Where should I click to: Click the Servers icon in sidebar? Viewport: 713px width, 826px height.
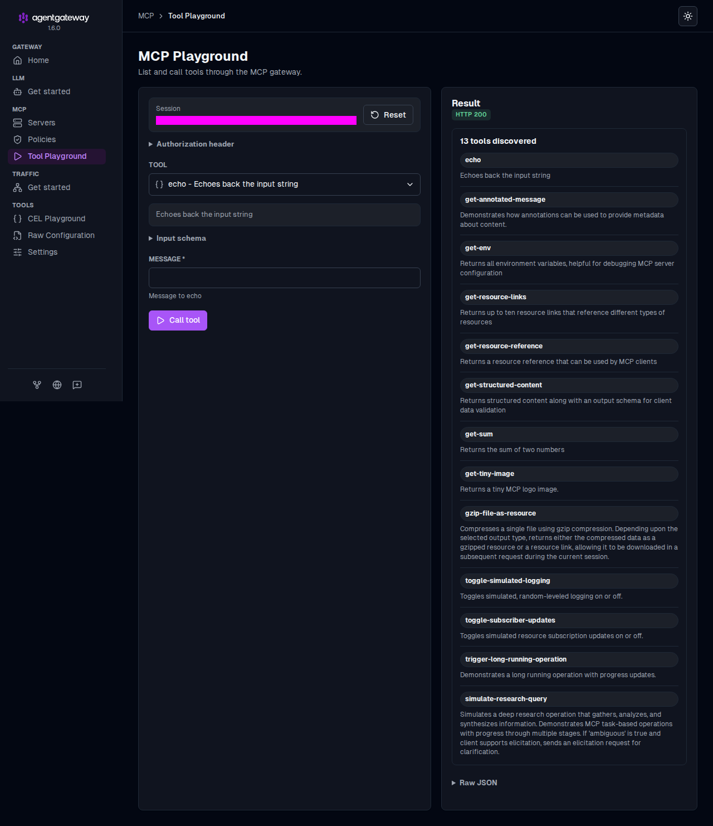18,123
